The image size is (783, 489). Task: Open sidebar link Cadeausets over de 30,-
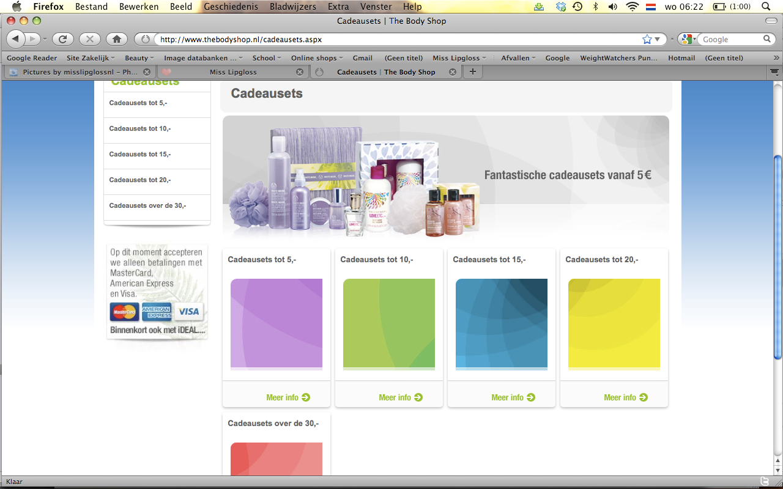tap(147, 205)
